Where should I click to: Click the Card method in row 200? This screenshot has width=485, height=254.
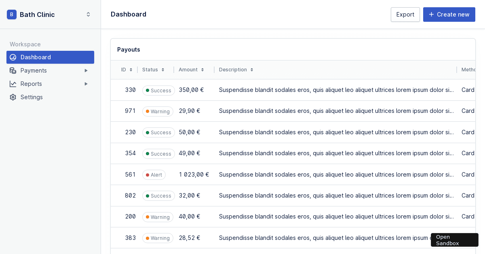click(x=468, y=217)
